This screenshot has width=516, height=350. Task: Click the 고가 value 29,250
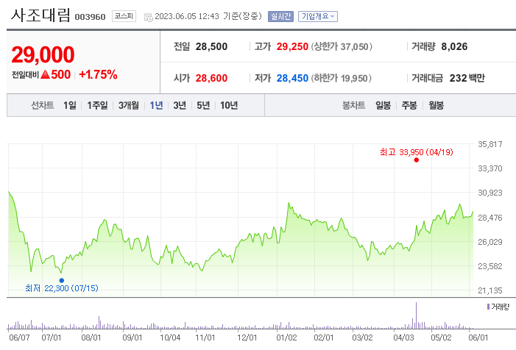pyautogui.click(x=292, y=46)
